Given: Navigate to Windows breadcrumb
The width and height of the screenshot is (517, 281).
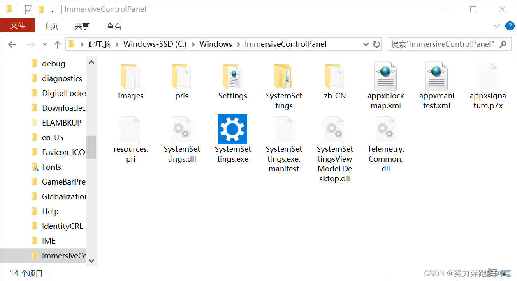Looking at the screenshot, I should tap(216, 44).
